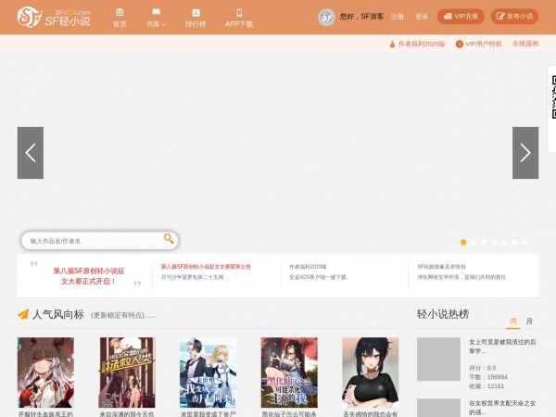556x417 pixels.
Task: Select the third carousel dot
Action: [x=484, y=242]
